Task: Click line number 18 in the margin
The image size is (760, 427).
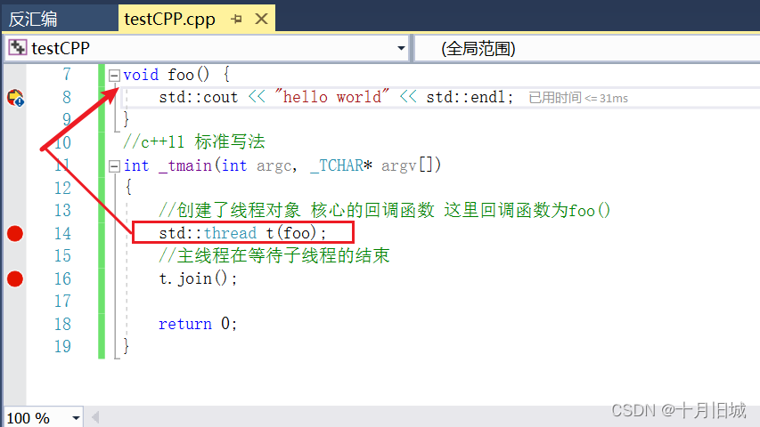Action: 62,324
